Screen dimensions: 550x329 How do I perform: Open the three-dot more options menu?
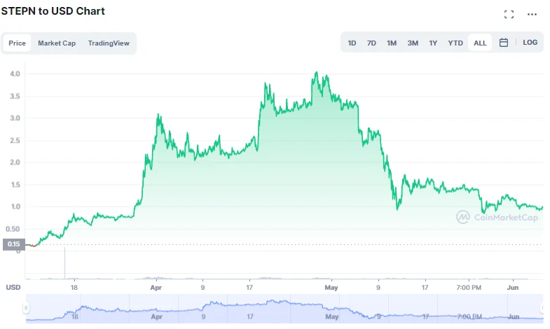pyautogui.click(x=532, y=15)
